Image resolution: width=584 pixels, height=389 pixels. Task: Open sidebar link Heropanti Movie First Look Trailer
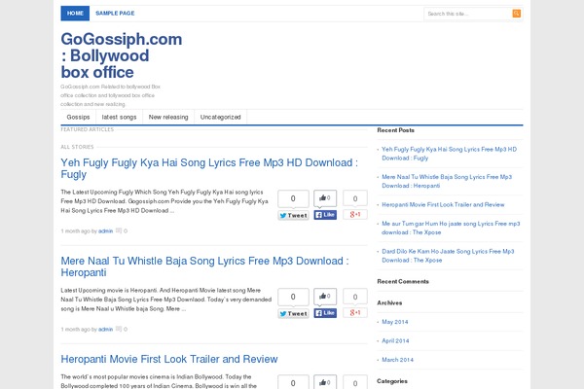point(443,205)
